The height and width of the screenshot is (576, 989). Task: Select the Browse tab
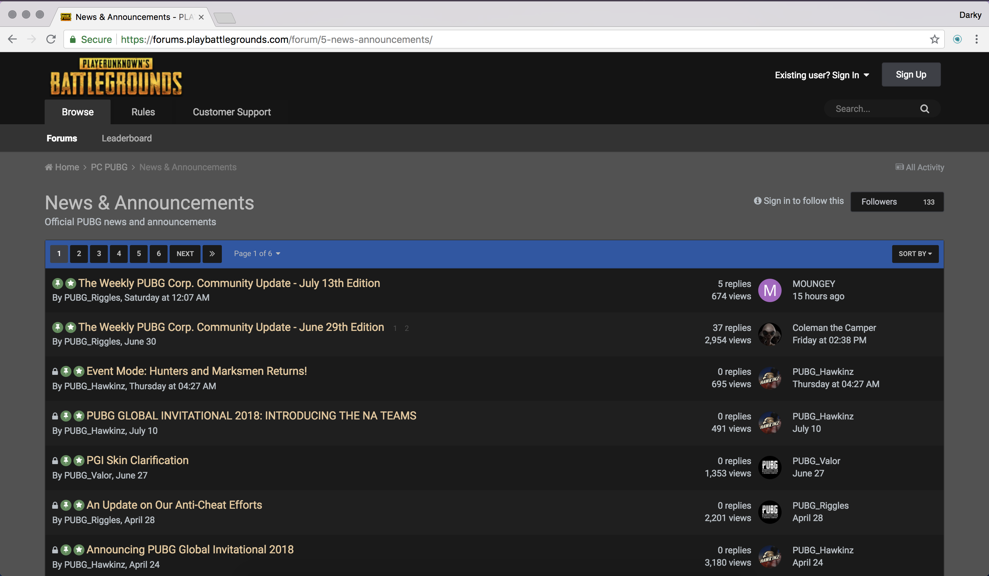tap(78, 112)
